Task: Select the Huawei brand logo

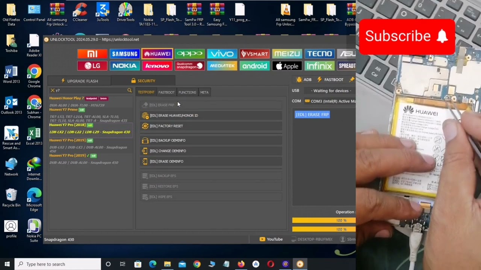Action: 157,54
